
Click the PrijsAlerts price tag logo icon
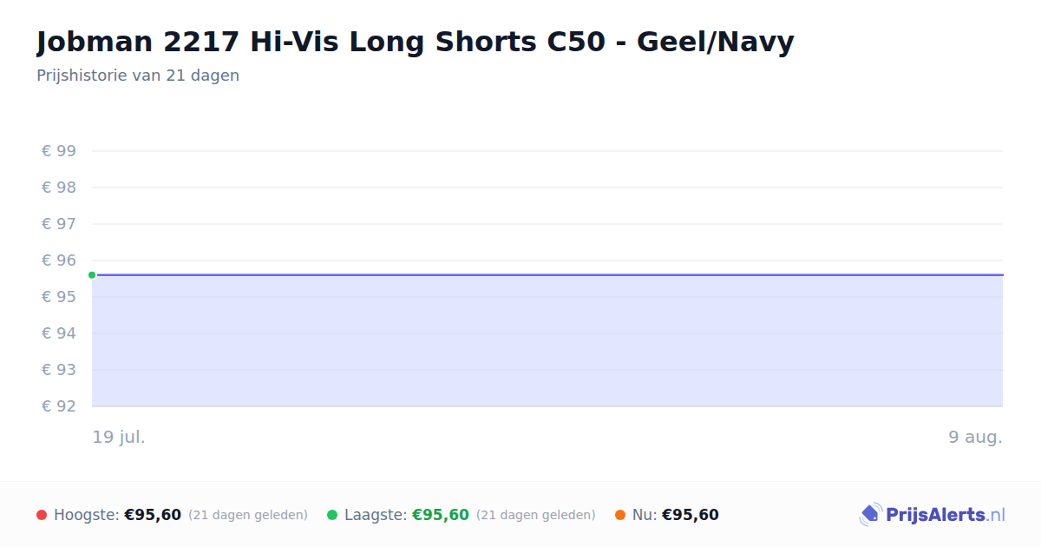[x=871, y=515]
